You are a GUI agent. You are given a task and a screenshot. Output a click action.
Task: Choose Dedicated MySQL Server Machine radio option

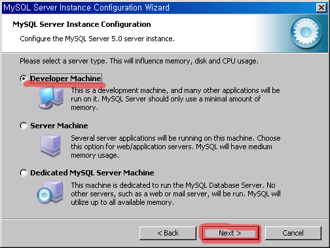point(24,173)
